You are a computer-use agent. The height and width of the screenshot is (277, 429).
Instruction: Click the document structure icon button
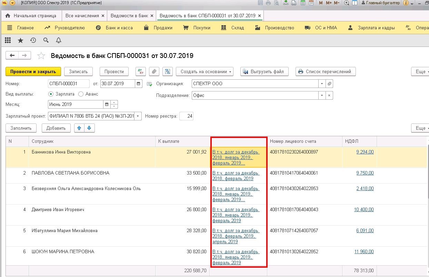click(x=168, y=71)
